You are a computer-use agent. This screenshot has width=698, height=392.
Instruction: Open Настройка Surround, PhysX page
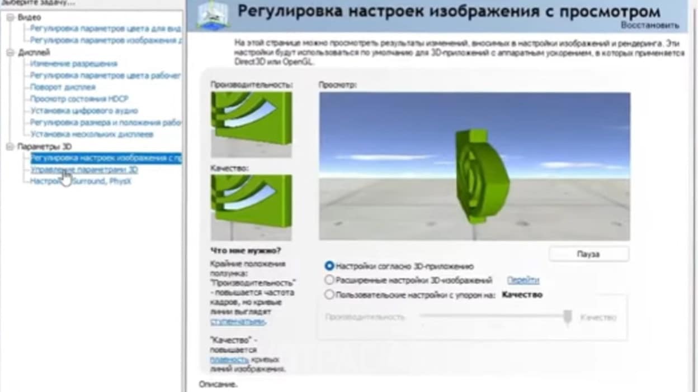[x=81, y=181]
